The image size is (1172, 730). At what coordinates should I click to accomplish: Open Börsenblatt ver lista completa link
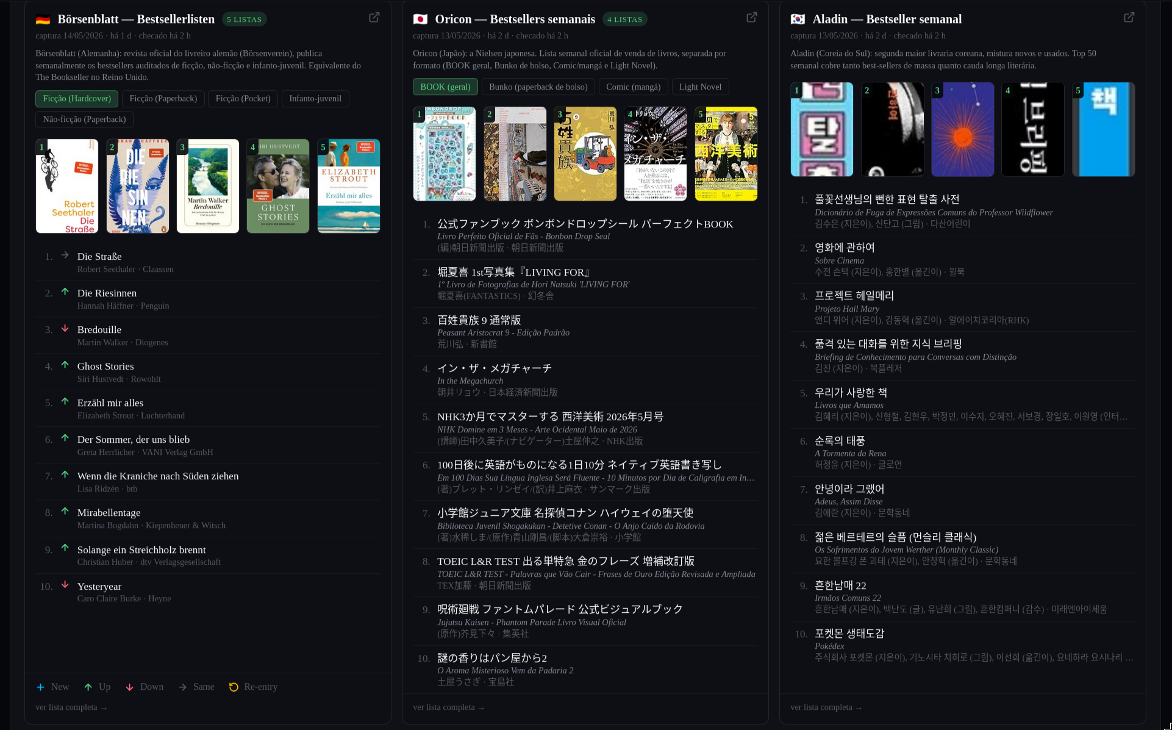pos(71,707)
